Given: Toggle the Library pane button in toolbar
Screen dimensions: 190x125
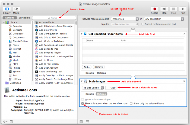Looking at the screenshot, I should (7, 9).
